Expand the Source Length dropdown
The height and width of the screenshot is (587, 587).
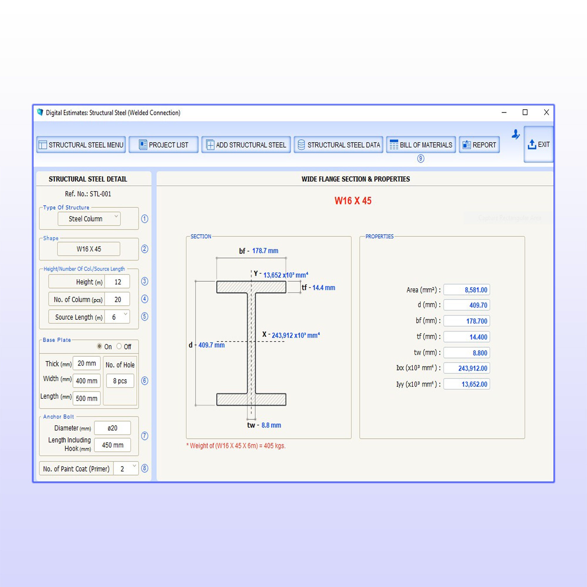click(x=126, y=317)
